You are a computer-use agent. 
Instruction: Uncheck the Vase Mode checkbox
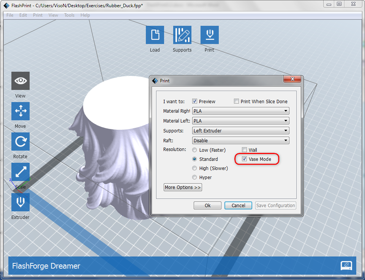(x=244, y=159)
